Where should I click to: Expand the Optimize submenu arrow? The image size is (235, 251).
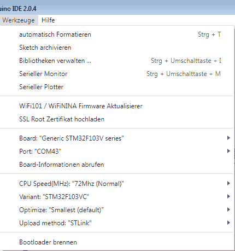[228, 209]
